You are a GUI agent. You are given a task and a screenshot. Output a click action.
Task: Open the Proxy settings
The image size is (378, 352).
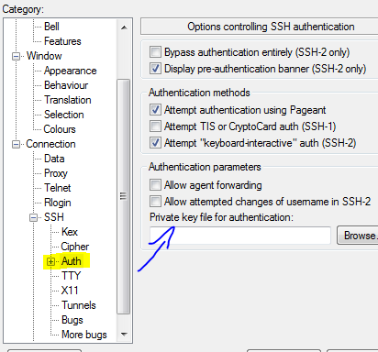[56, 173]
